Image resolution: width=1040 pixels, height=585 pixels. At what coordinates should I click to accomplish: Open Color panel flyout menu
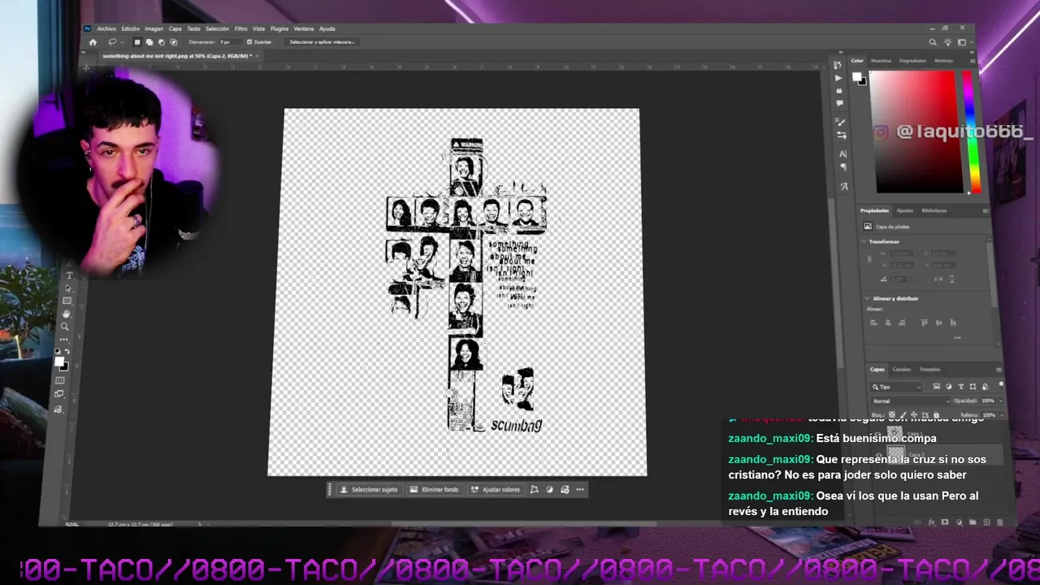click(973, 61)
